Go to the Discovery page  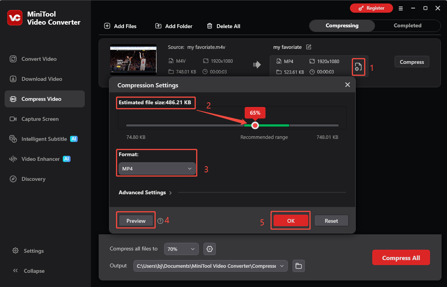tap(44, 179)
